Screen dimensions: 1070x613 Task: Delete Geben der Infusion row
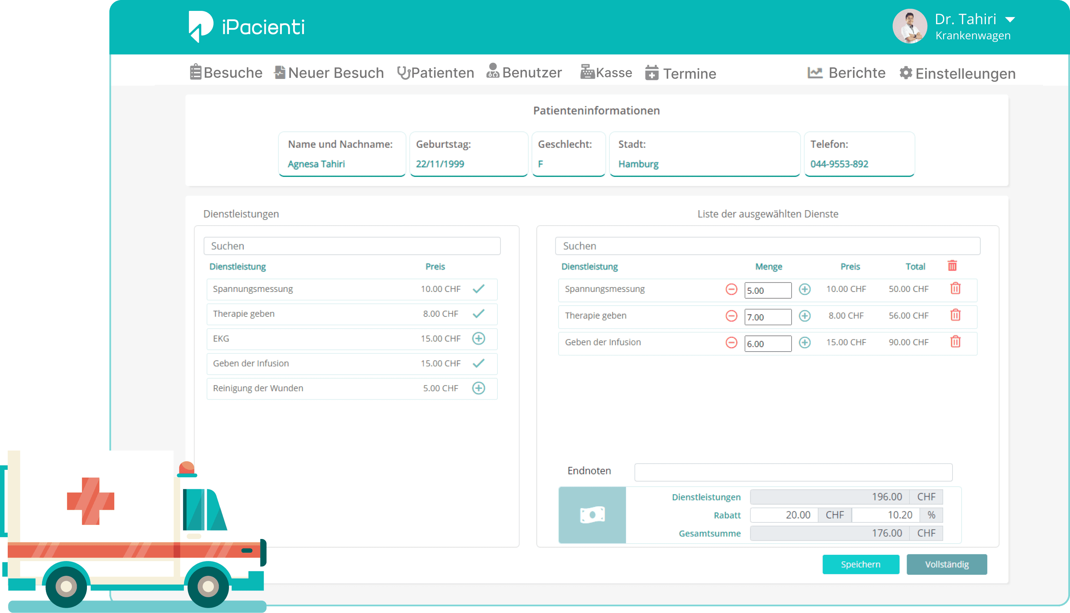click(955, 342)
